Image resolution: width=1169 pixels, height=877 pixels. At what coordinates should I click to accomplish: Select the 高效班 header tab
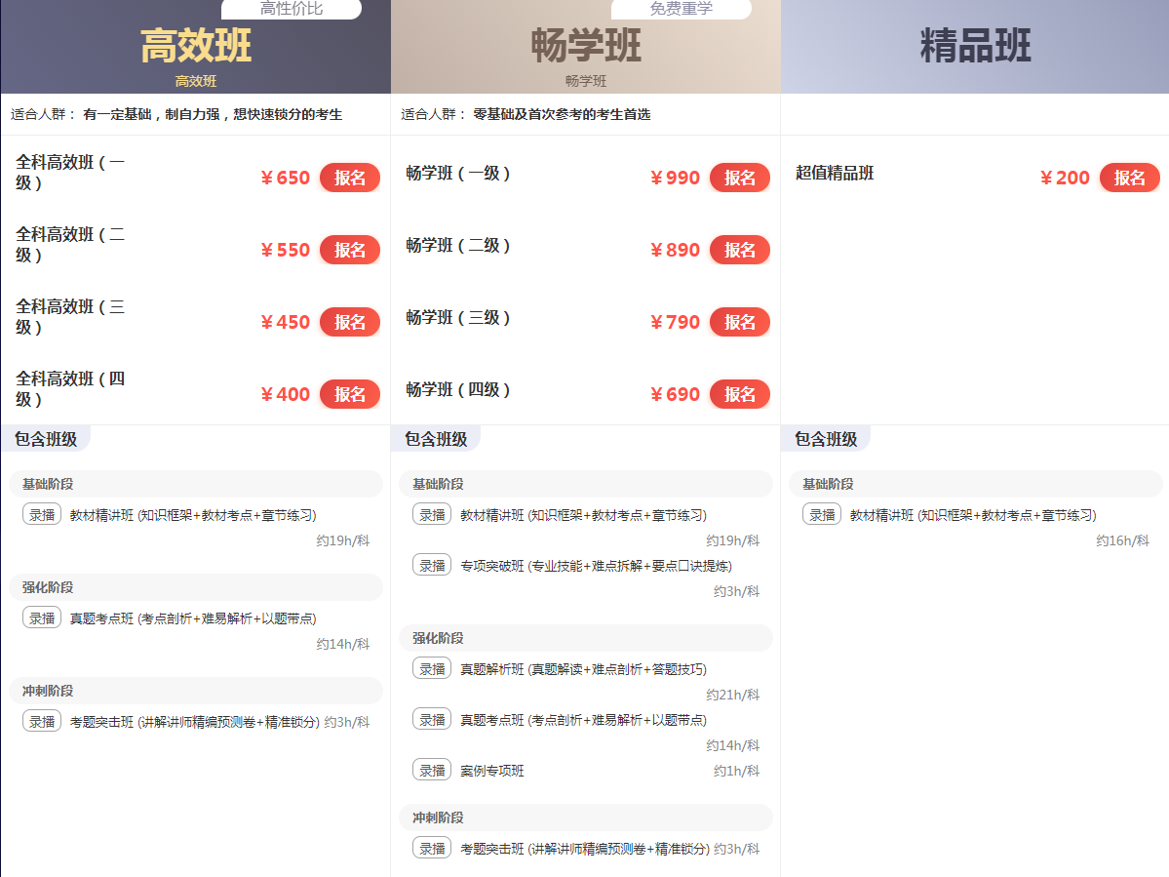coord(195,46)
